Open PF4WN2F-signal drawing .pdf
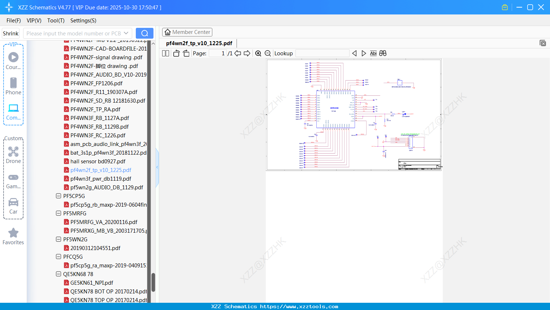The width and height of the screenshot is (550, 310). tap(106, 57)
